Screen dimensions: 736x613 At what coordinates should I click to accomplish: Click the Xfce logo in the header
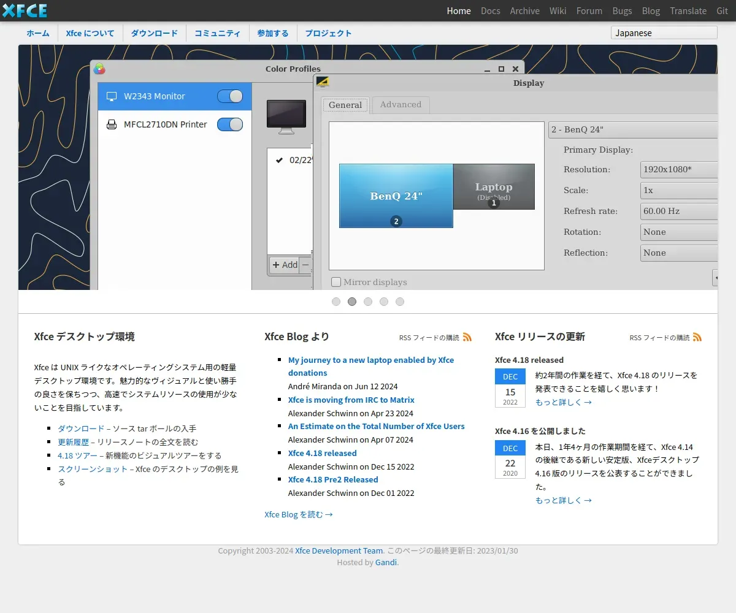[25, 10]
